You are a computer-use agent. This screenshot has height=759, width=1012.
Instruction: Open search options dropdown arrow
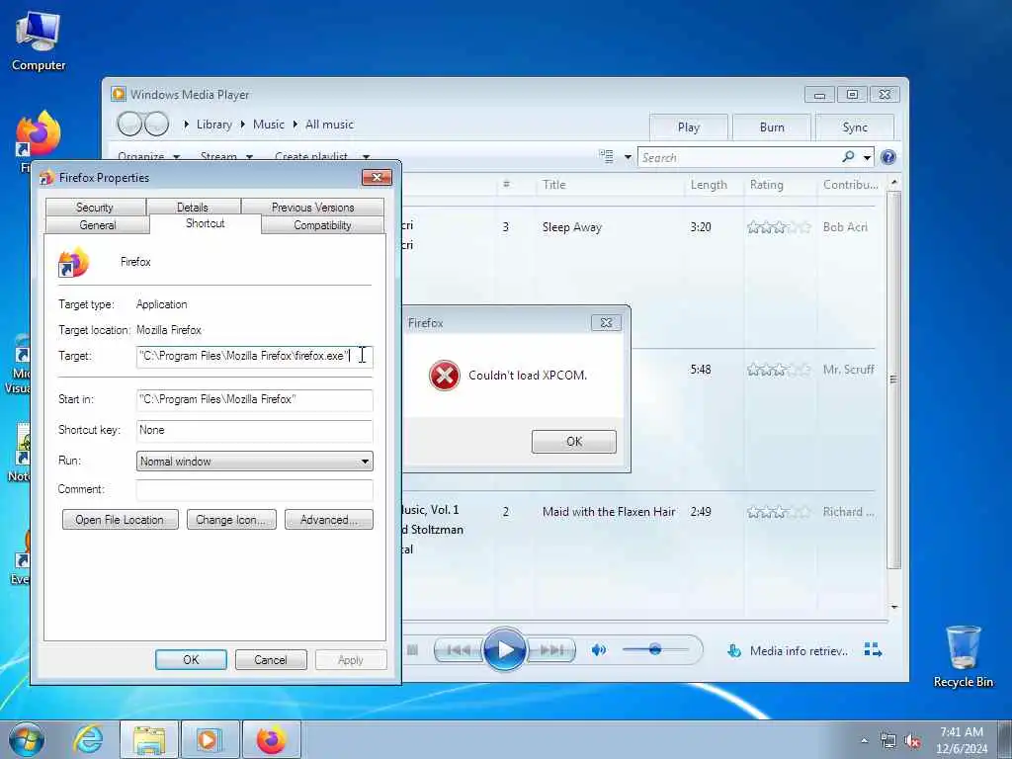pyautogui.click(x=867, y=157)
